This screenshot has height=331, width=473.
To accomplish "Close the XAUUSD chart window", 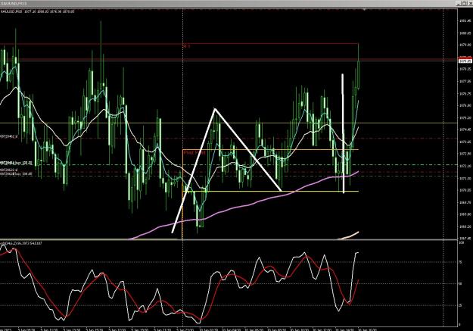I will (470, 3).
